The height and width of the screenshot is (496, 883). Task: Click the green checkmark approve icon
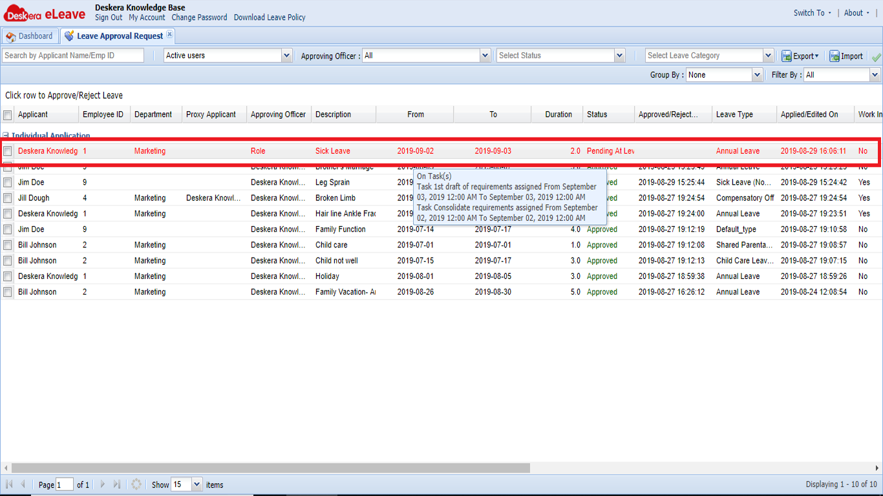(x=877, y=56)
